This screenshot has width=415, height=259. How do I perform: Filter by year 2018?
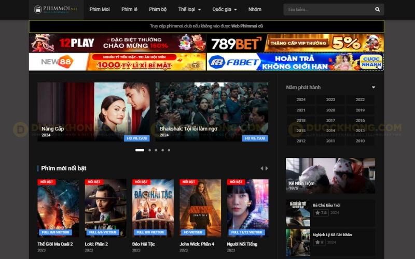click(x=301, y=121)
